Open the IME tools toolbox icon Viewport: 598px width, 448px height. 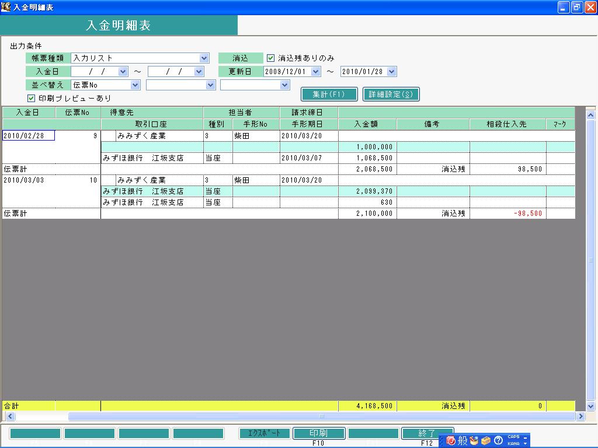(x=486, y=441)
